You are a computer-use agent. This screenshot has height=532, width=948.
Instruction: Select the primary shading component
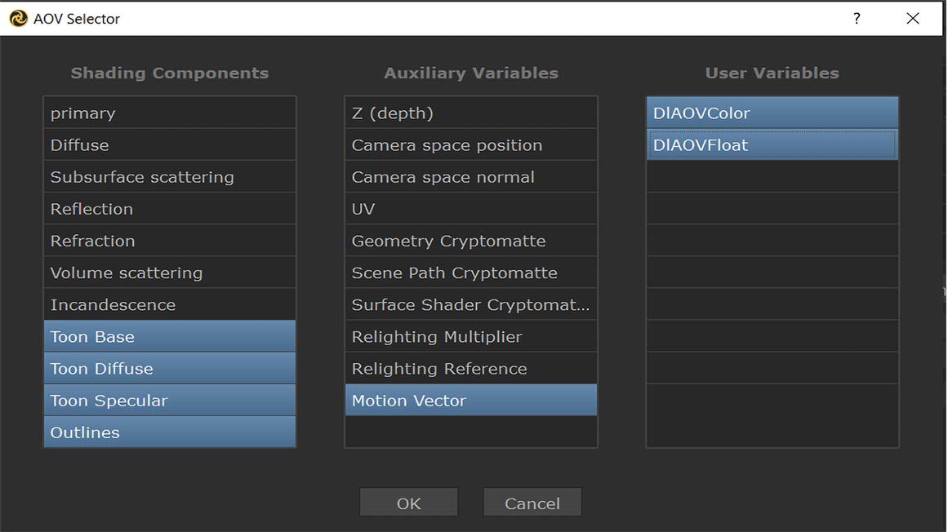click(169, 113)
